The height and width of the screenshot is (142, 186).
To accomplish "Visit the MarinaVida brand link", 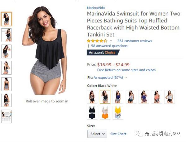I will 96,8.
